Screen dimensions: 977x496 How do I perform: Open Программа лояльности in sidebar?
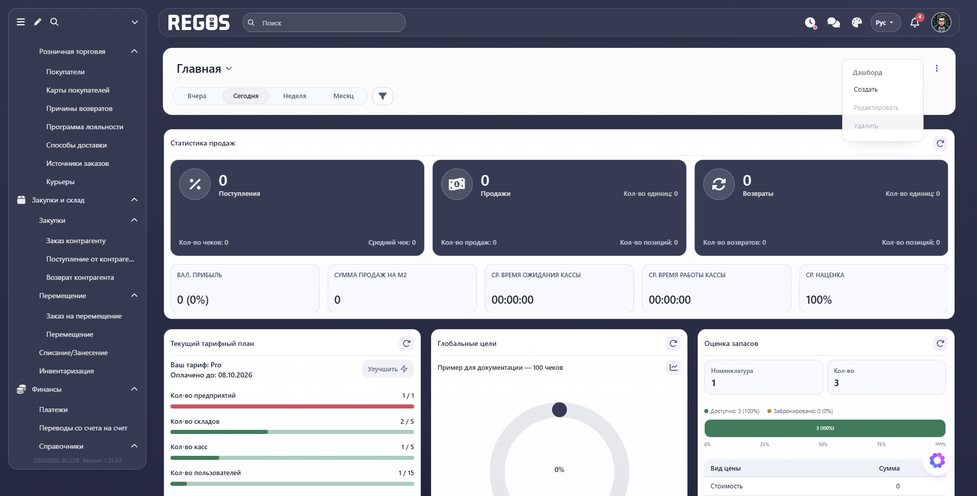pos(84,127)
